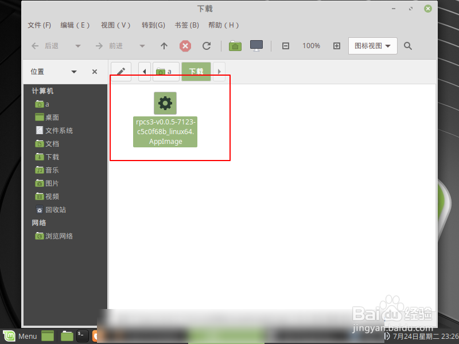Reset zoom at 100% label
The width and height of the screenshot is (459, 344).
[311, 46]
